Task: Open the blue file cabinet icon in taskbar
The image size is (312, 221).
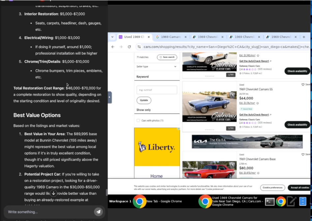Action: (303, 201)
